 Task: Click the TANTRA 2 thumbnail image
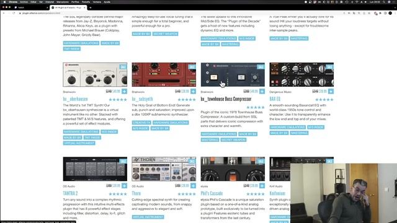point(95,169)
